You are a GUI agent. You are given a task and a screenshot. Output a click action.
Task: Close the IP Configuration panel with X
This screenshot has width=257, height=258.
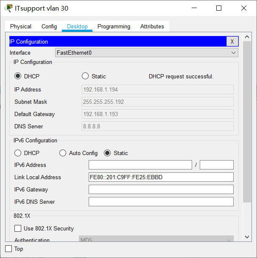click(x=232, y=42)
